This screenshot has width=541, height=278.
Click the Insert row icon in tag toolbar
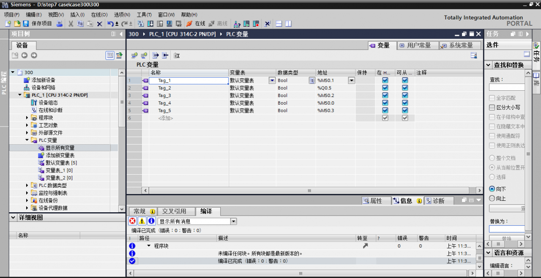[134, 55]
